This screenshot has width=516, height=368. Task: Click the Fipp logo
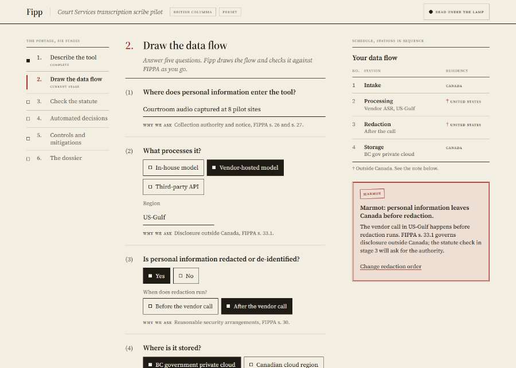[x=34, y=12]
